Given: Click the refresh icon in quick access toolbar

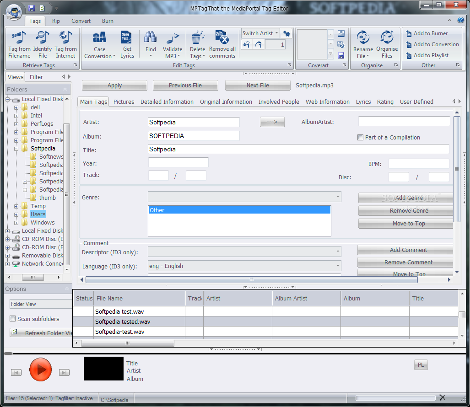Looking at the screenshot, I should coord(42,8).
